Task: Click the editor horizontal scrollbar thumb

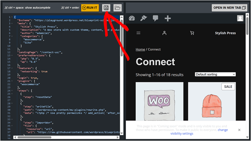Action: [x=34, y=137]
